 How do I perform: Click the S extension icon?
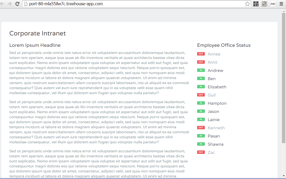[264, 4]
